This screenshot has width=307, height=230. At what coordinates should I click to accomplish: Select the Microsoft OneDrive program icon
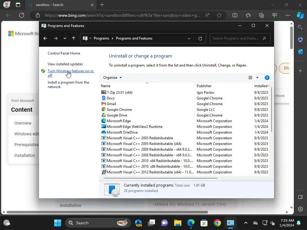[x=103, y=132]
